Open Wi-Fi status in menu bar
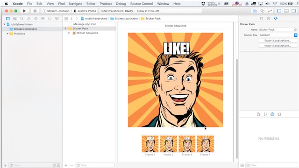Image resolution: width=299 pixels, height=168 pixels. (275, 4)
